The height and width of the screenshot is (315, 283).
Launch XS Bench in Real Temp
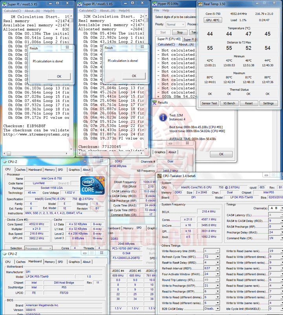(x=229, y=103)
